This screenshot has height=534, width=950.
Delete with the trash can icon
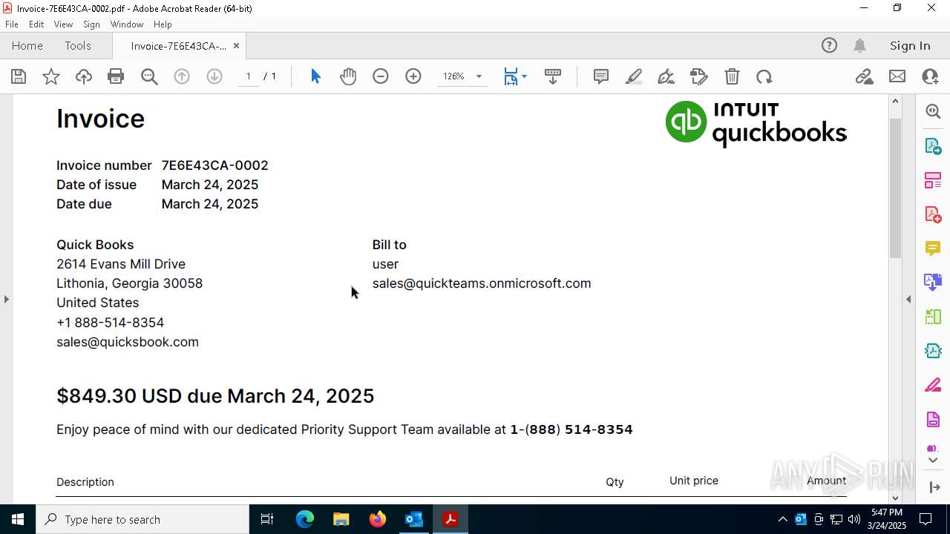click(732, 76)
